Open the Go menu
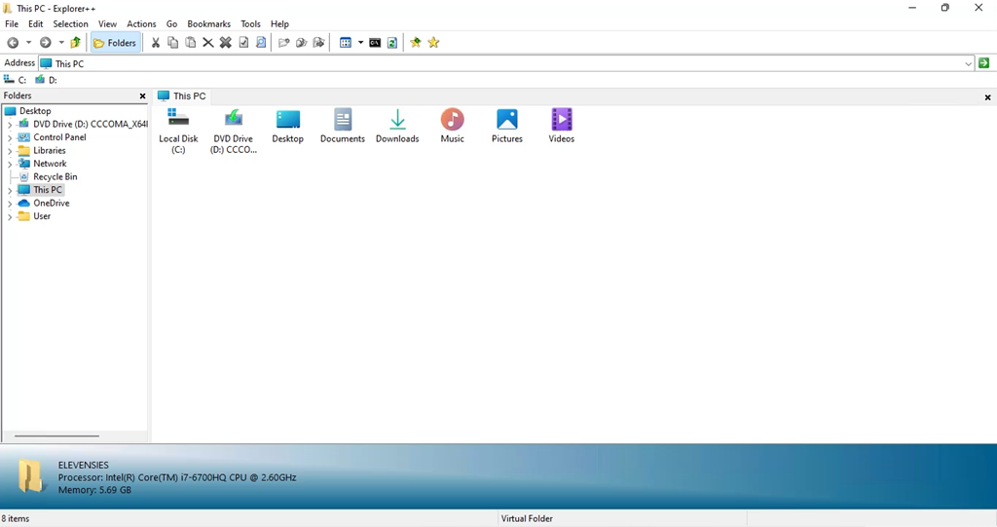The image size is (997, 527). tap(171, 23)
